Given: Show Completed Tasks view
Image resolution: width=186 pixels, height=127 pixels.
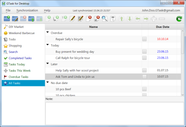Looking at the screenshot, I should click(x=23, y=58).
